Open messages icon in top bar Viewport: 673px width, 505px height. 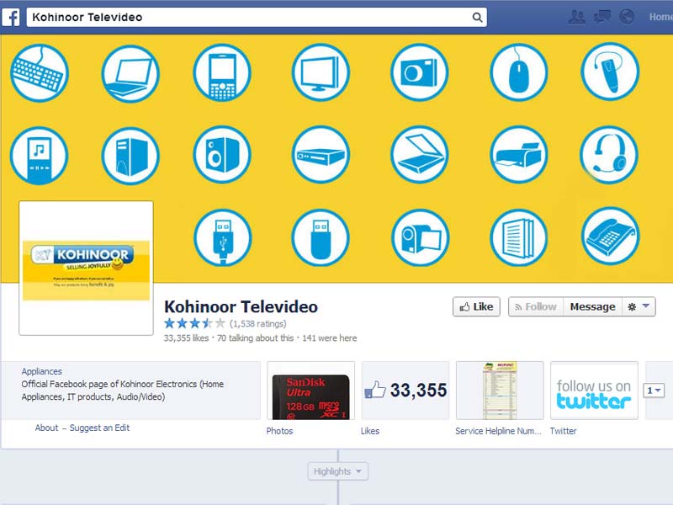pyautogui.click(x=601, y=17)
